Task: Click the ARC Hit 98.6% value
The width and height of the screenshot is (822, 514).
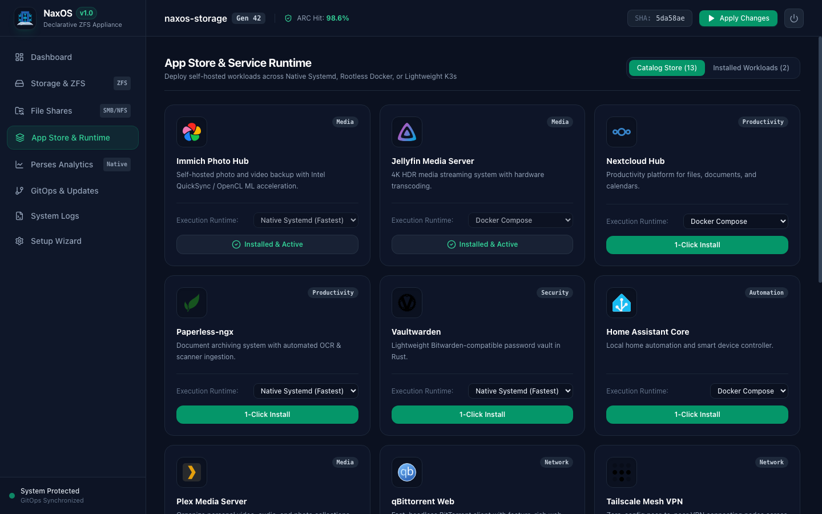Action: coord(337,18)
